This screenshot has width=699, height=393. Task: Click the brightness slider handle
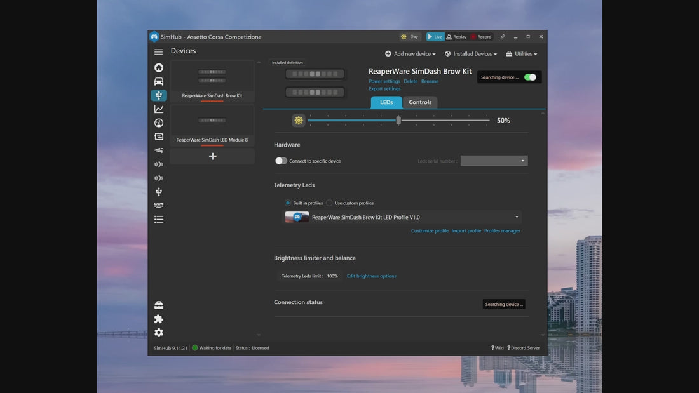(398, 120)
